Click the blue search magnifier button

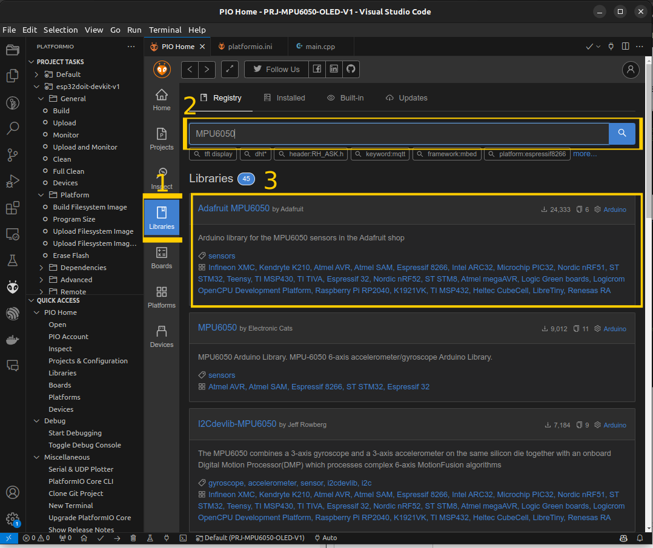(622, 133)
